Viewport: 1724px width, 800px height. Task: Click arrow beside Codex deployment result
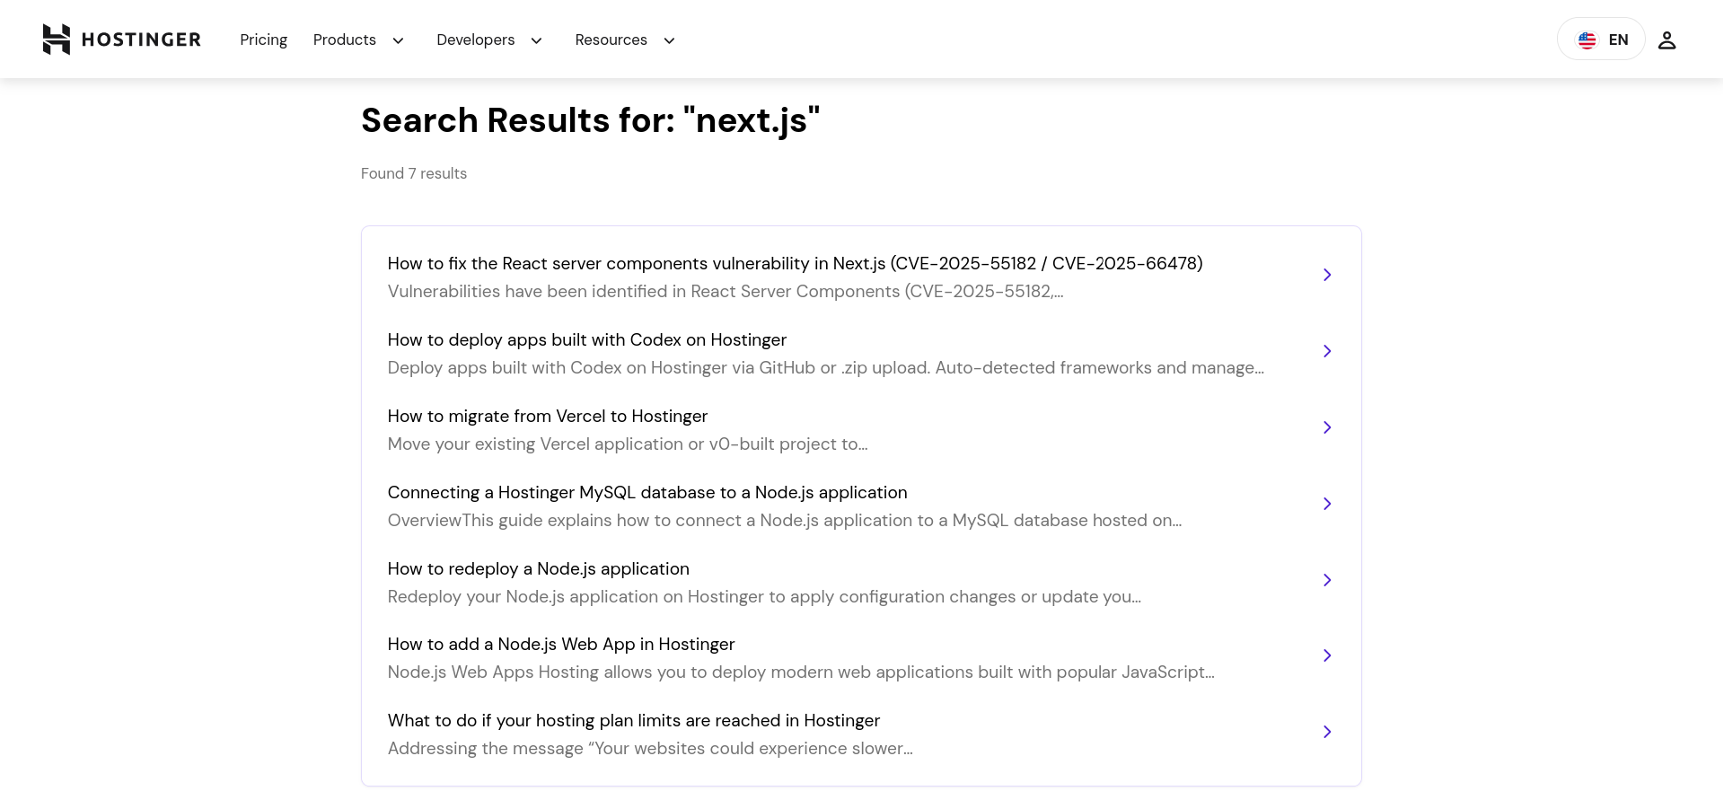pos(1327,351)
